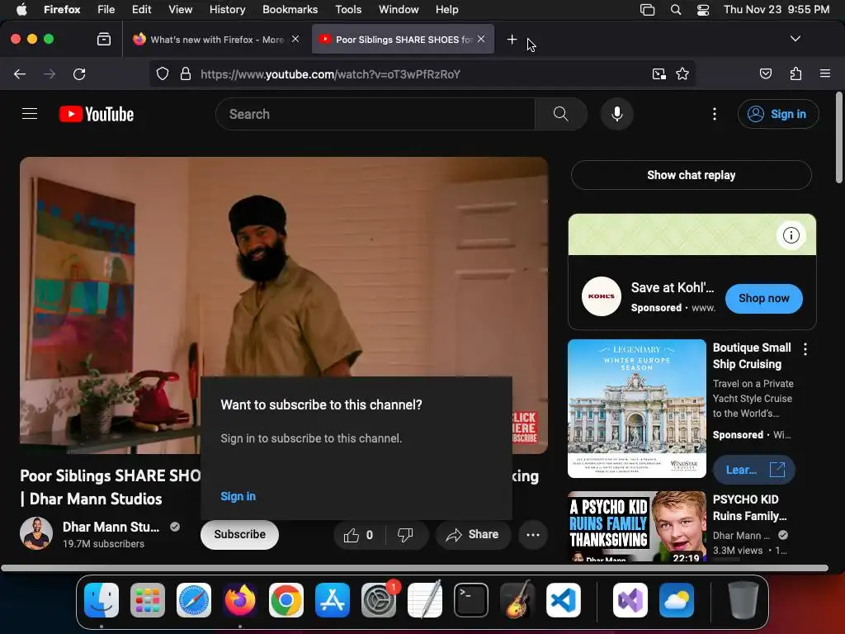The image size is (845, 634).
Task: Open more actions ellipsis below video
Action: [x=532, y=535]
